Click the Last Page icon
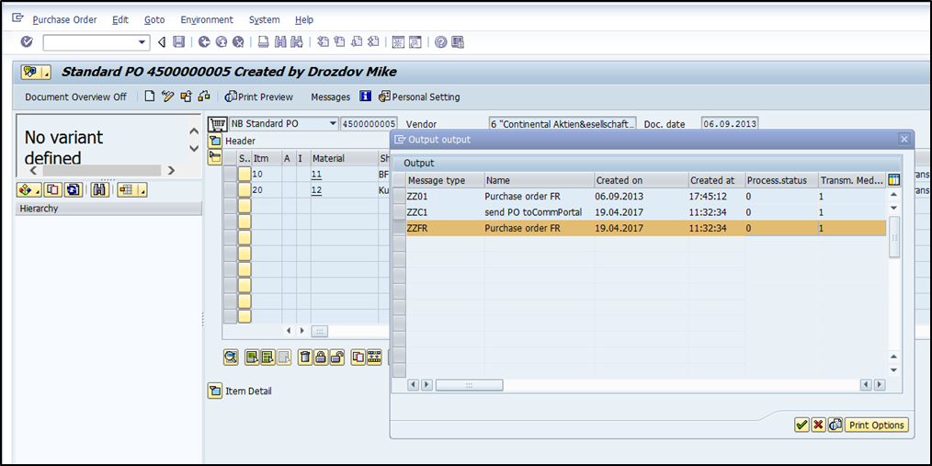The height and width of the screenshot is (466, 932). tap(373, 42)
